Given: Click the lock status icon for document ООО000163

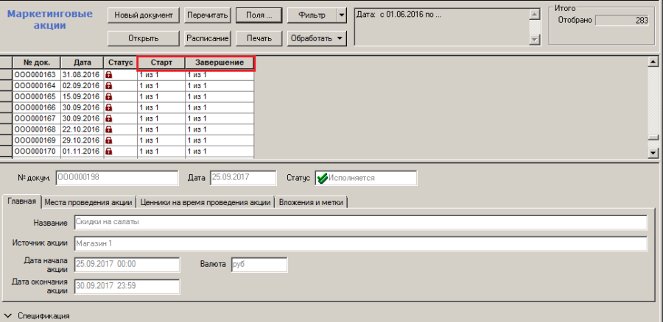Looking at the screenshot, I should click(x=109, y=75).
